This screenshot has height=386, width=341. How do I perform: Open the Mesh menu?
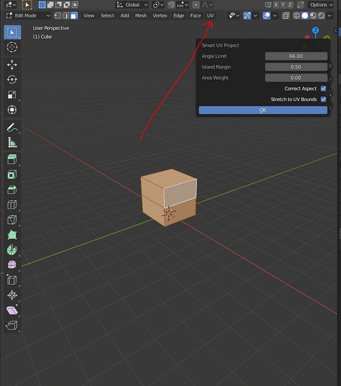(x=141, y=16)
